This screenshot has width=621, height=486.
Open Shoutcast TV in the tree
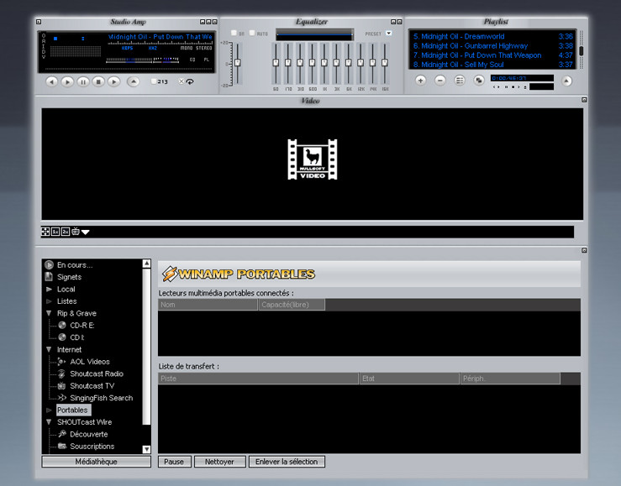click(x=92, y=386)
